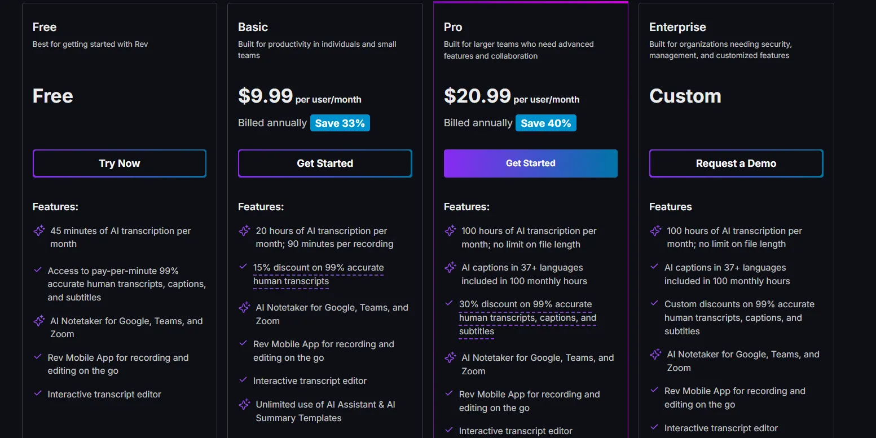Click sparkle icon beside Free plan AI Notetaker
This screenshot has width=876, height=438.
click(x=39, y=321)
